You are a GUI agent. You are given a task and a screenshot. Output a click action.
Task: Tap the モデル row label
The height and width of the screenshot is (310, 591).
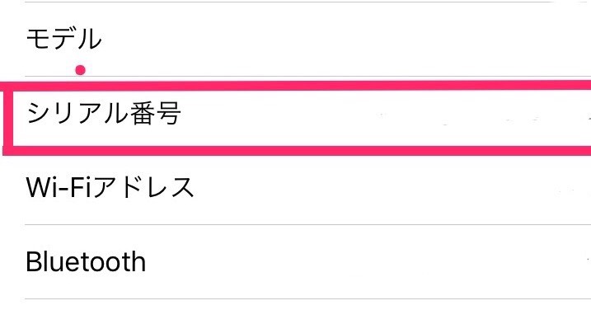click(63, 39)
